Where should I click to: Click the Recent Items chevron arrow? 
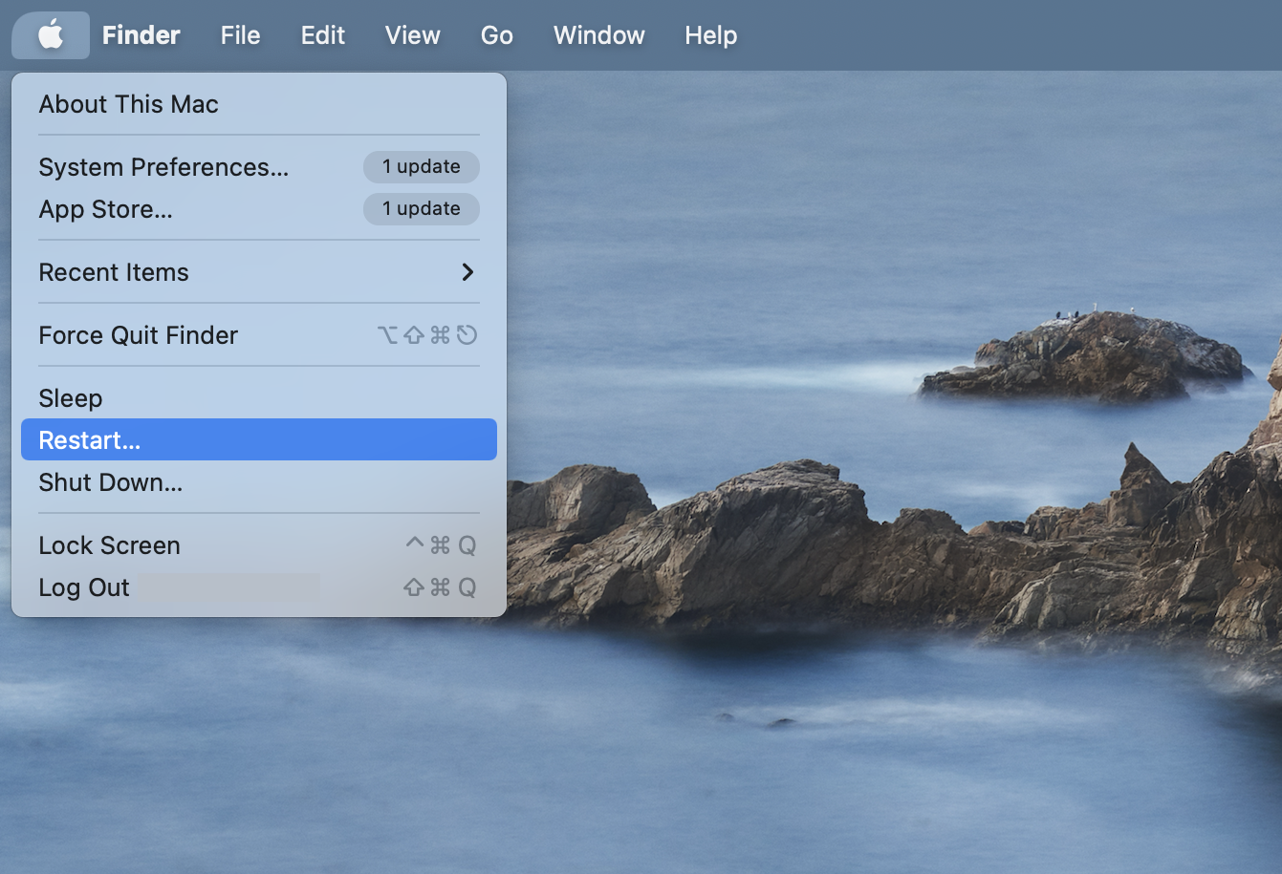pos(467,272)
